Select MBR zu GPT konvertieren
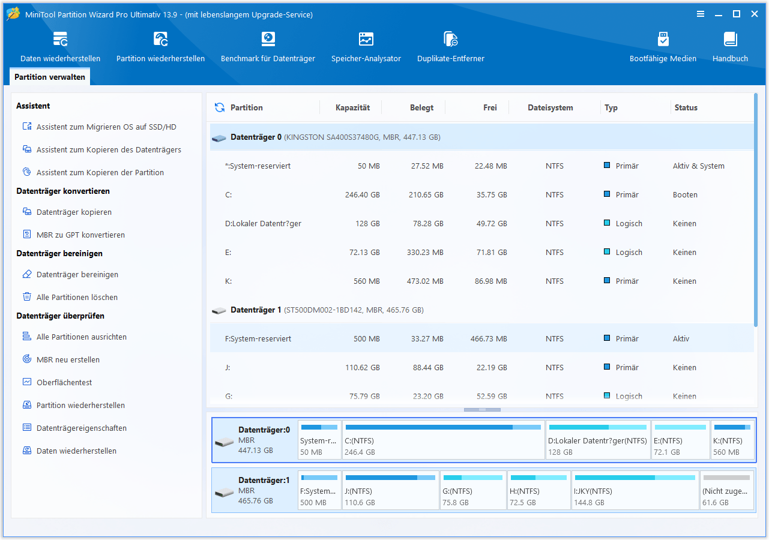This screenshot has height=540, width=769. point(74,235)
